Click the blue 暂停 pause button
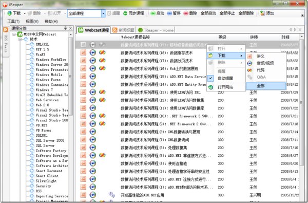Screen dimensions: 308x203 tap(174, 13)
